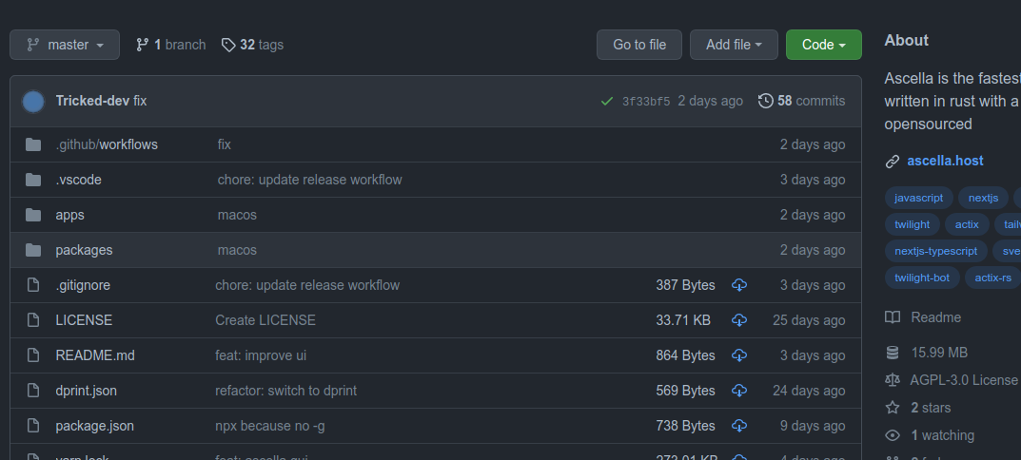
Task: Click link icon beside ascella.host
Action: pyautogui.click(x=893, y=162)
